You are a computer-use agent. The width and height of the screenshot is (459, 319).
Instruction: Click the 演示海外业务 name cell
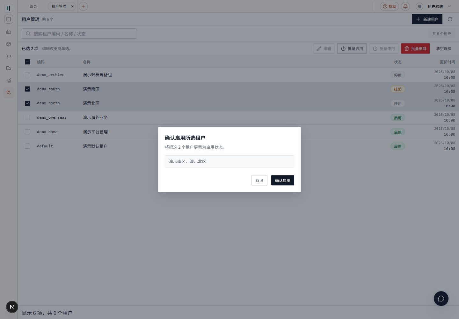pyautogui.click(x=95, y=117)
